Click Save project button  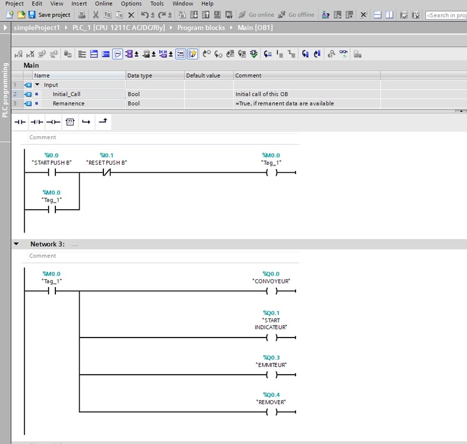coord(49,15)
